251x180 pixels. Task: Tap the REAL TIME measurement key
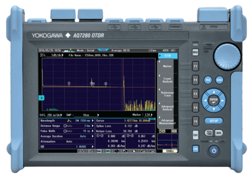pyautogui.click(x=209, y=133)
